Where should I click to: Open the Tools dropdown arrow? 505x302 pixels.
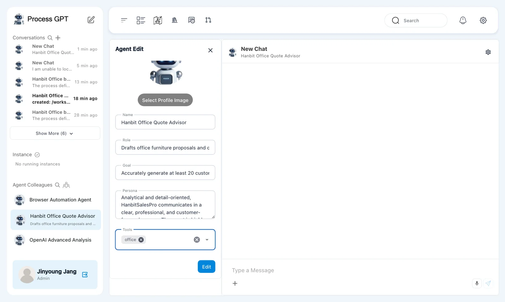pyautogui.click(x=207, y=240)
